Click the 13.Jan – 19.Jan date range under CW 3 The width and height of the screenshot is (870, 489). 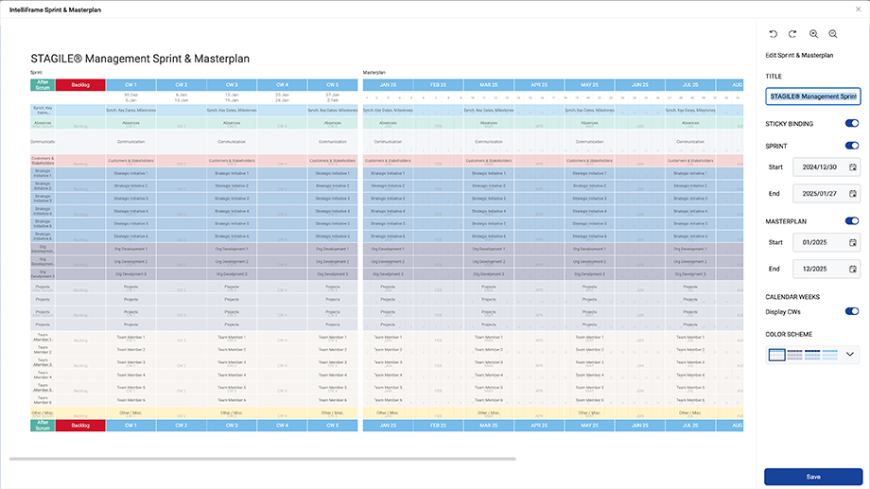click(x=232, y=97)
